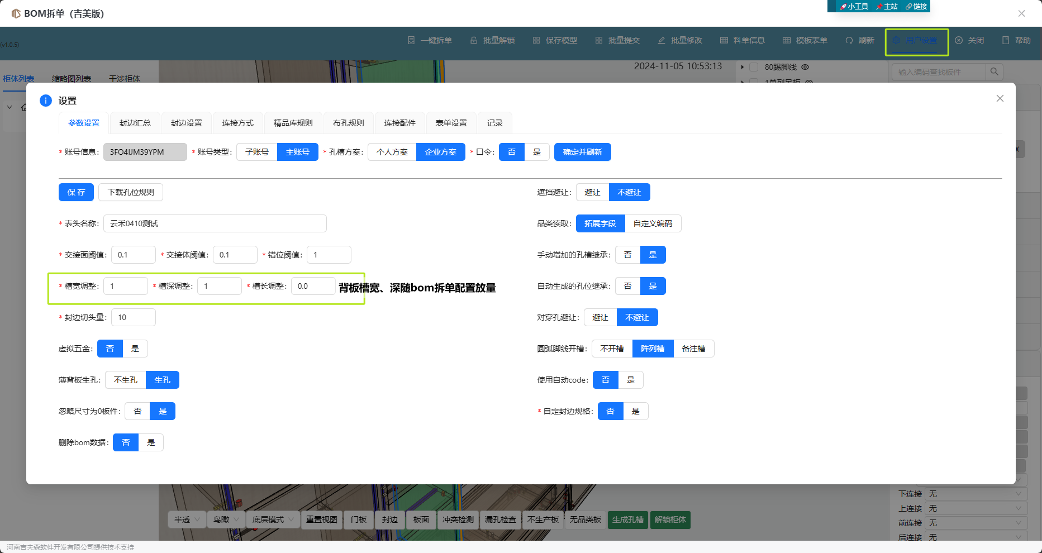Click the 表头名称 input field
The width and height of the screenshot is (1042, 553).
pos(215,223)
